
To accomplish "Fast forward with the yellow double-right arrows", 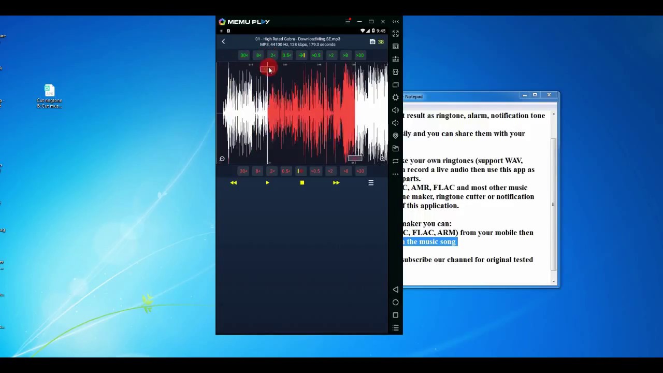I will pos(336,183).
